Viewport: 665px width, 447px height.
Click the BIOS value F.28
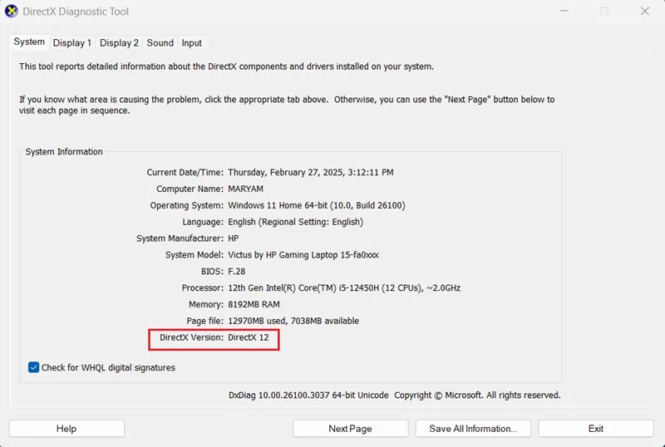pyautogui.click(x=237, y=272)
